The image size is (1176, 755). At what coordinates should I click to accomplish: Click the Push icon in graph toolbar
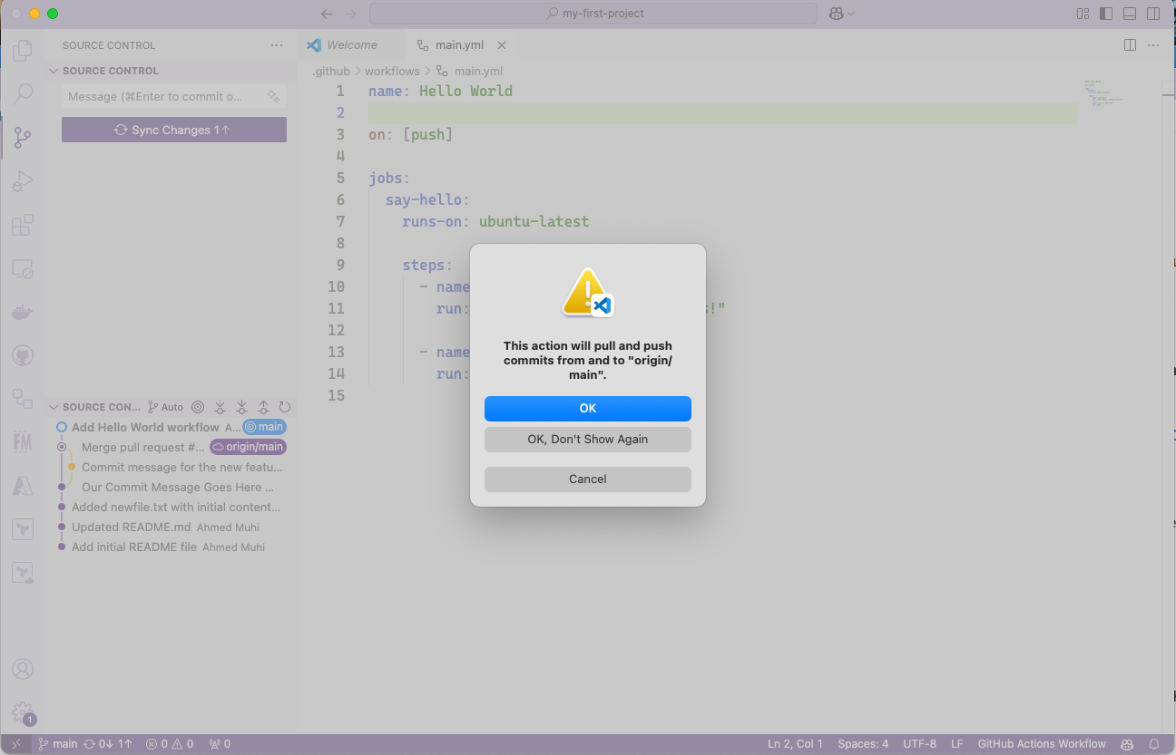[263, 407]
